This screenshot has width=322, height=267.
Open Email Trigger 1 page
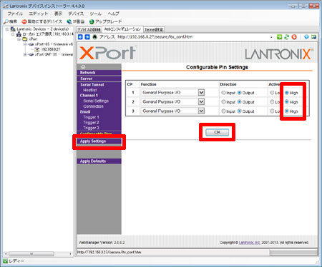(x=91, y=117)
